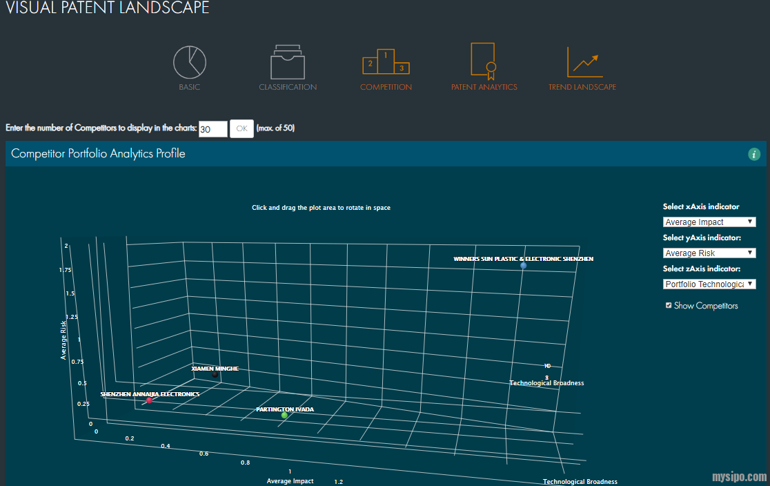770x486 pixels.
Task: Open the Patent Analytics certificate icon
Action: 484,61
